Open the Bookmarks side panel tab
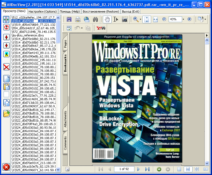Screen dimensions: 212x175 [65, 63]
